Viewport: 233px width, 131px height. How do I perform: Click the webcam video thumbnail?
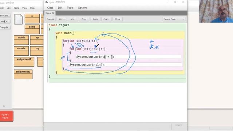(x=216, y=11)
